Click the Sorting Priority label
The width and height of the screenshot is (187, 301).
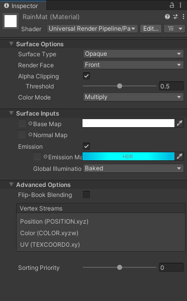point(39,268)
